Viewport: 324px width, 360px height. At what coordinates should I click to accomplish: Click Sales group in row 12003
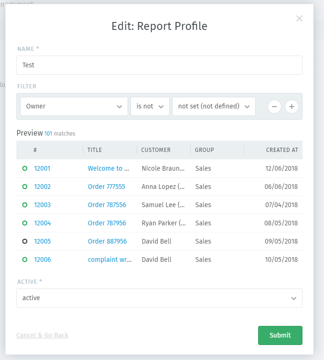click(203, 205)
